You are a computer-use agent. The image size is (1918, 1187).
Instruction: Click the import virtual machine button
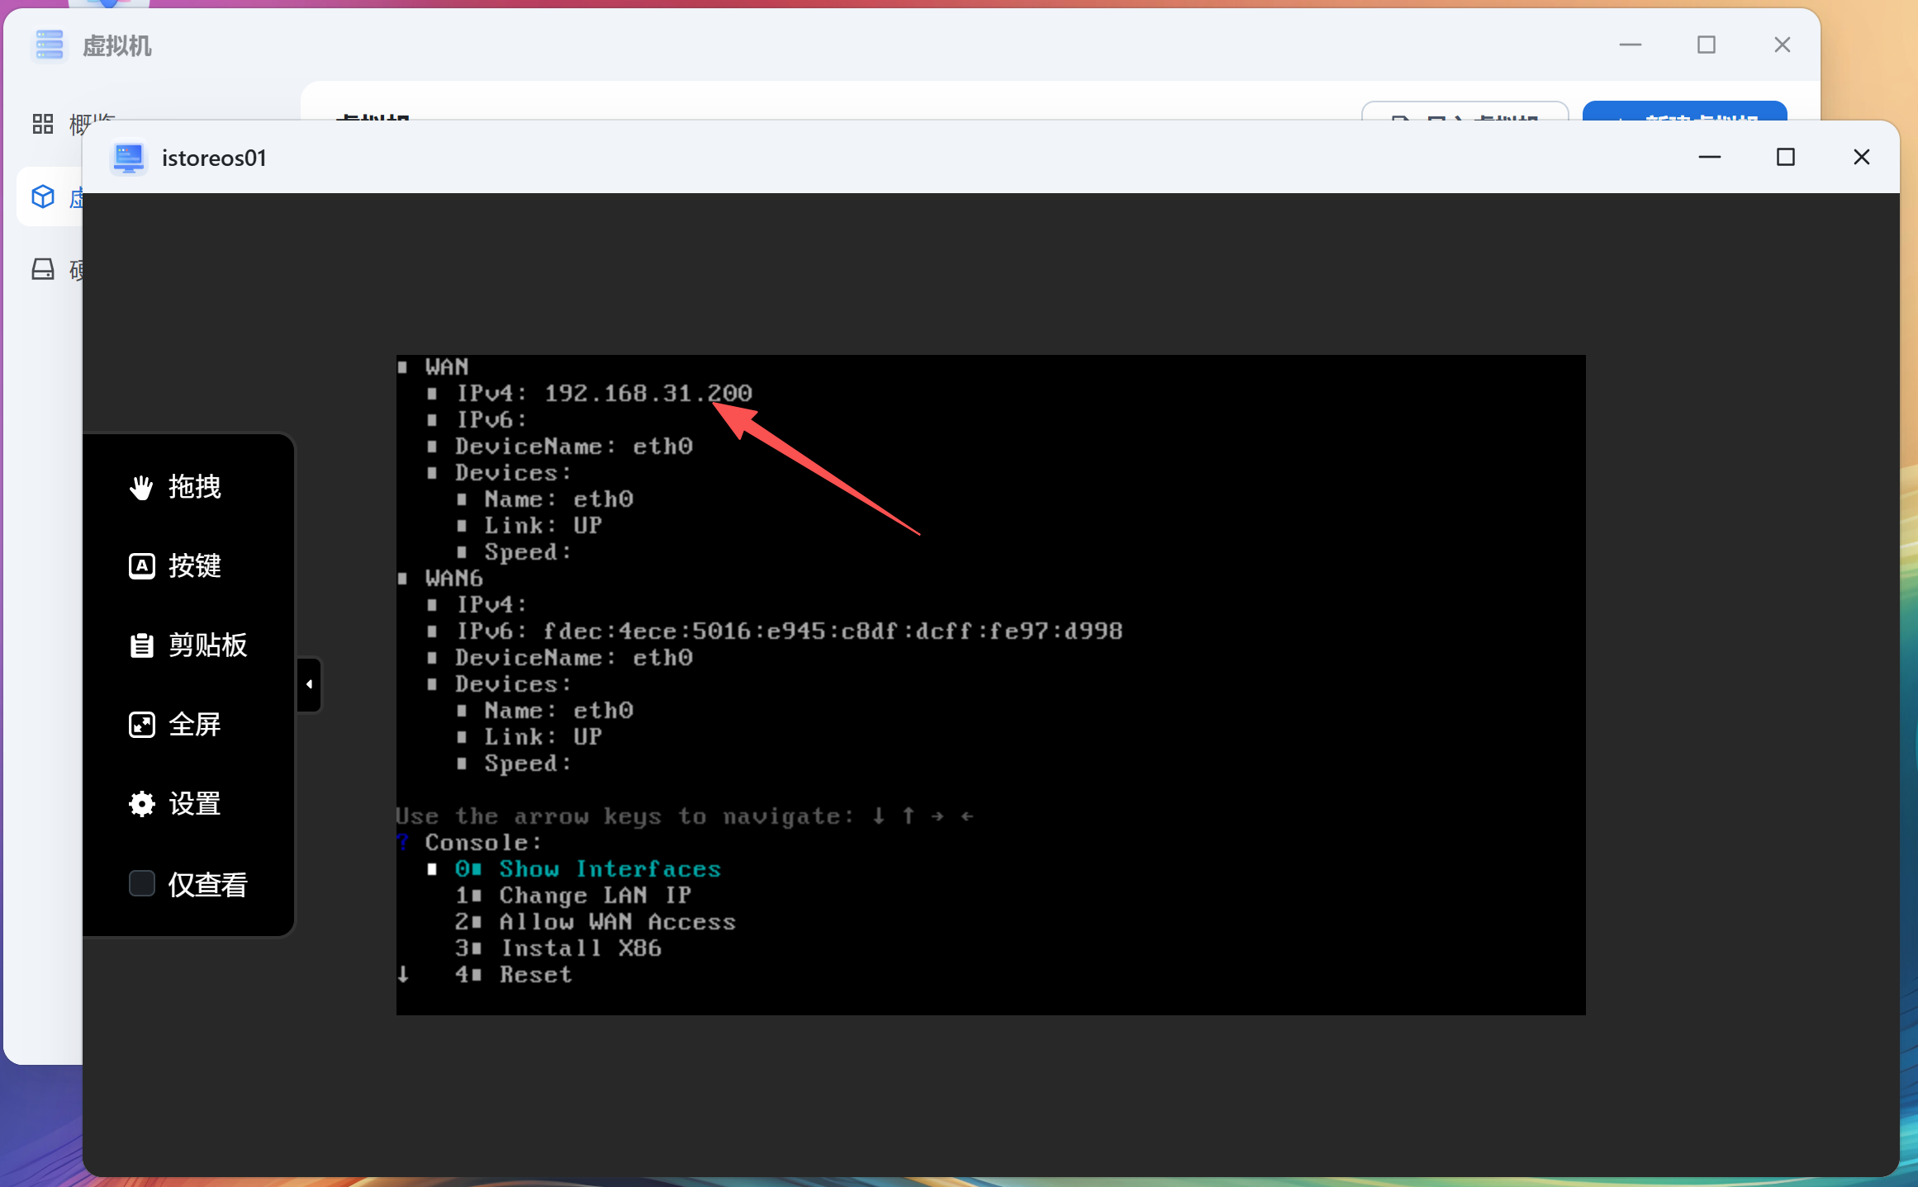1465,111
